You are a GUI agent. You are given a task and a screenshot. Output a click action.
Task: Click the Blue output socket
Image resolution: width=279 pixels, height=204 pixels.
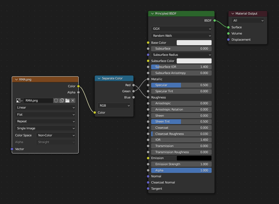tap(133, 97)
